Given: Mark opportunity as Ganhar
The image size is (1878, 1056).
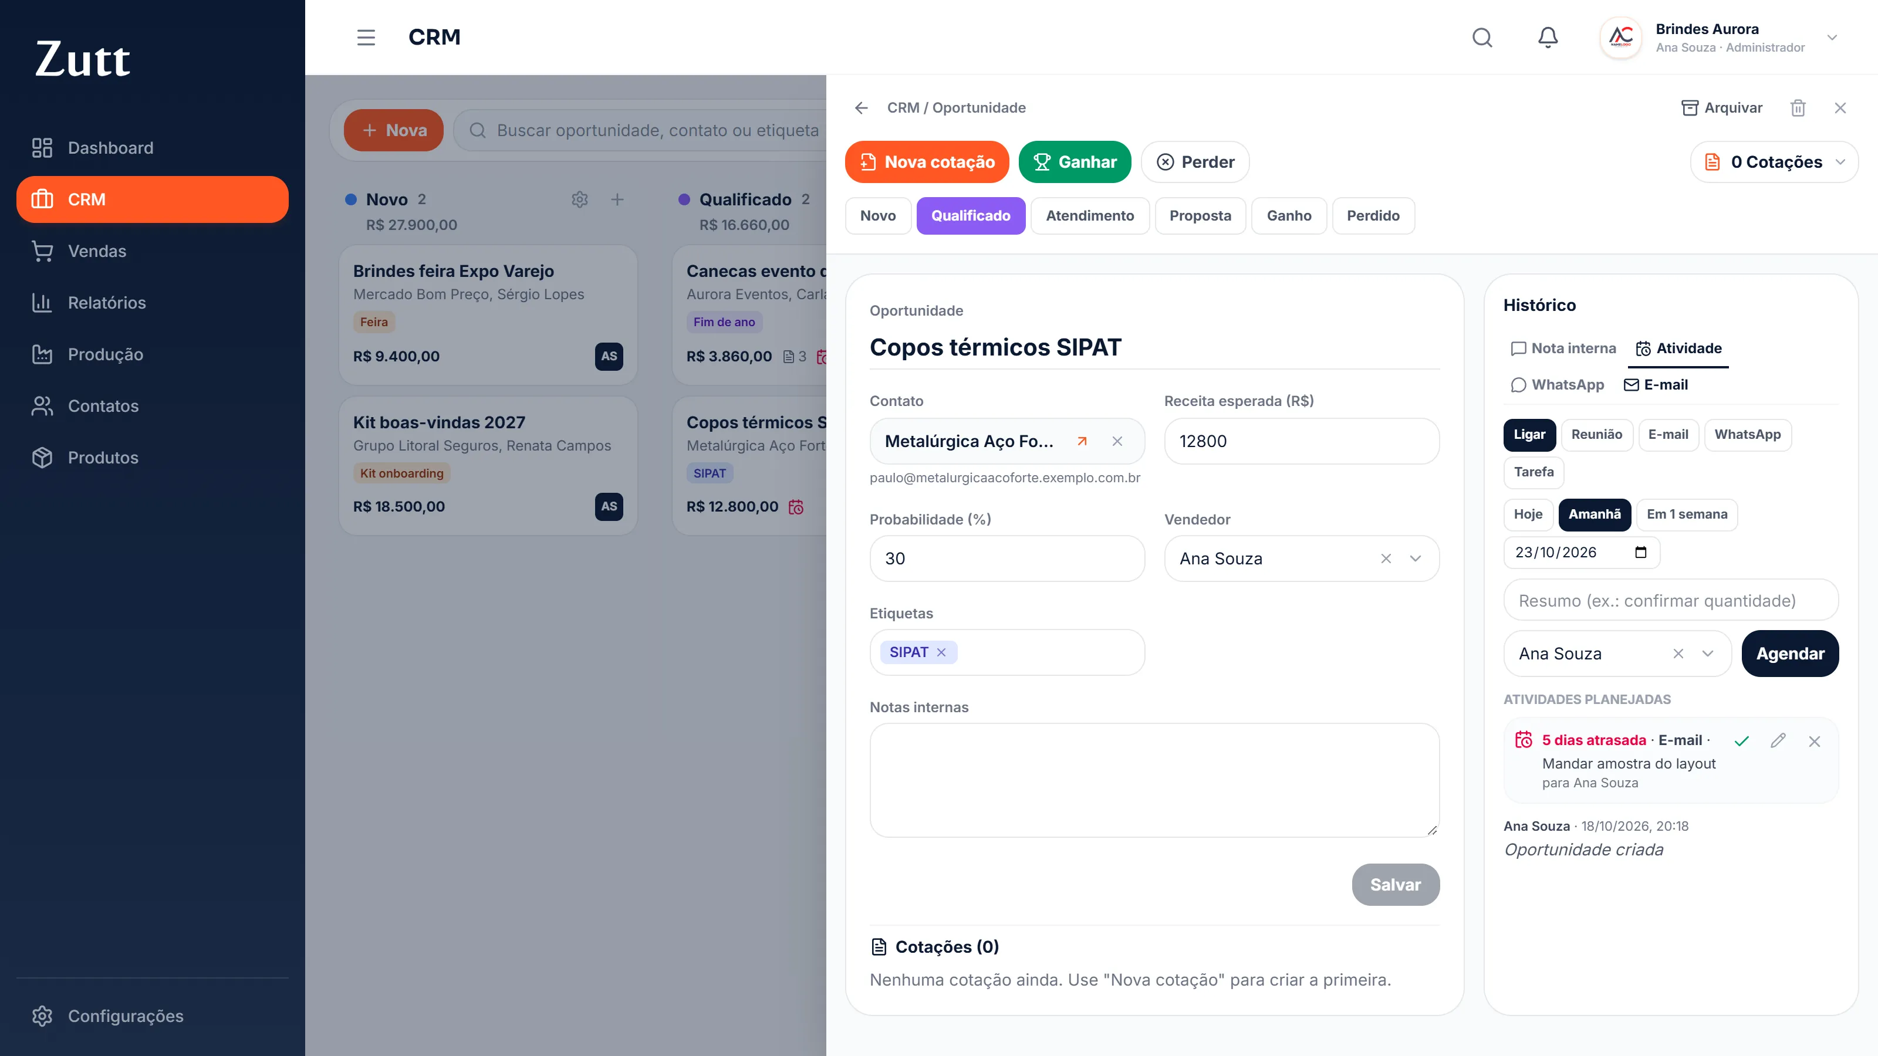Looking at the screenshot, I should pos(1075,162).
